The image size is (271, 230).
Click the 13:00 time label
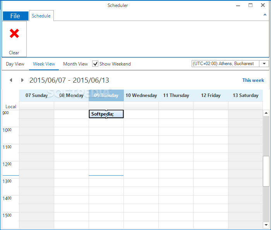click(x=7, y=181)
